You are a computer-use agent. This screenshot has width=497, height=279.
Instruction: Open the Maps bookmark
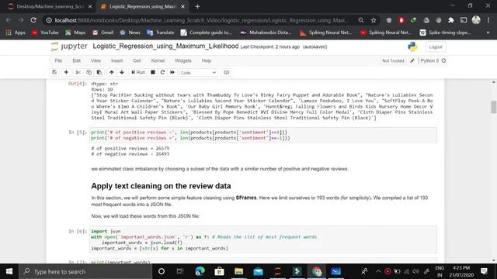pos(75,33)
